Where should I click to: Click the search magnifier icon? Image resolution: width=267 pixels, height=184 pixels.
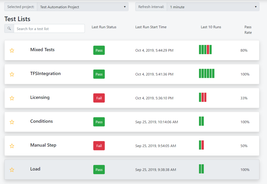pyautogui.click(x=9, y=28)
